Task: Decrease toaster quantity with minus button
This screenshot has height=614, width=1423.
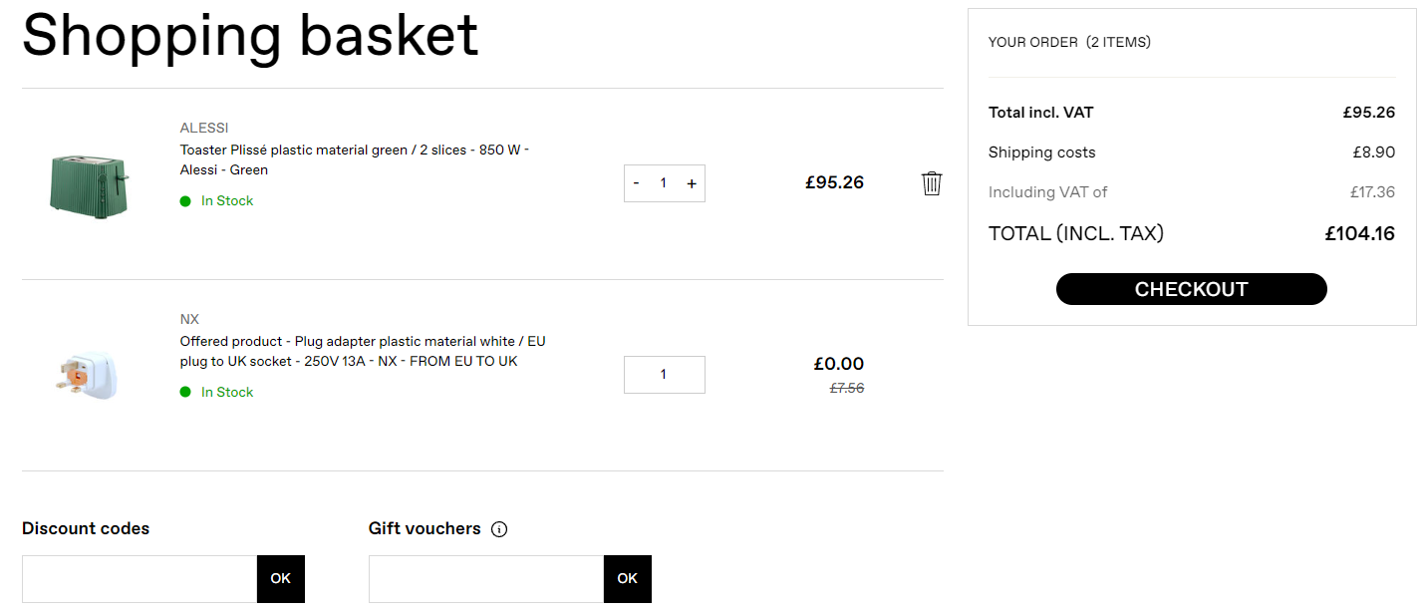Action: [x=636, y=183]
